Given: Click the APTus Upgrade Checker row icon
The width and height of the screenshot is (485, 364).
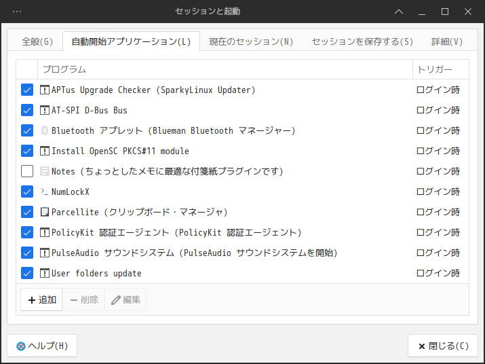Looking at the screenshot, I should (x=45, y=90).
